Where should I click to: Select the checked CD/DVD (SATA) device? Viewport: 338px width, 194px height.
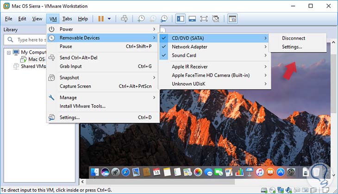coord(214,38)
